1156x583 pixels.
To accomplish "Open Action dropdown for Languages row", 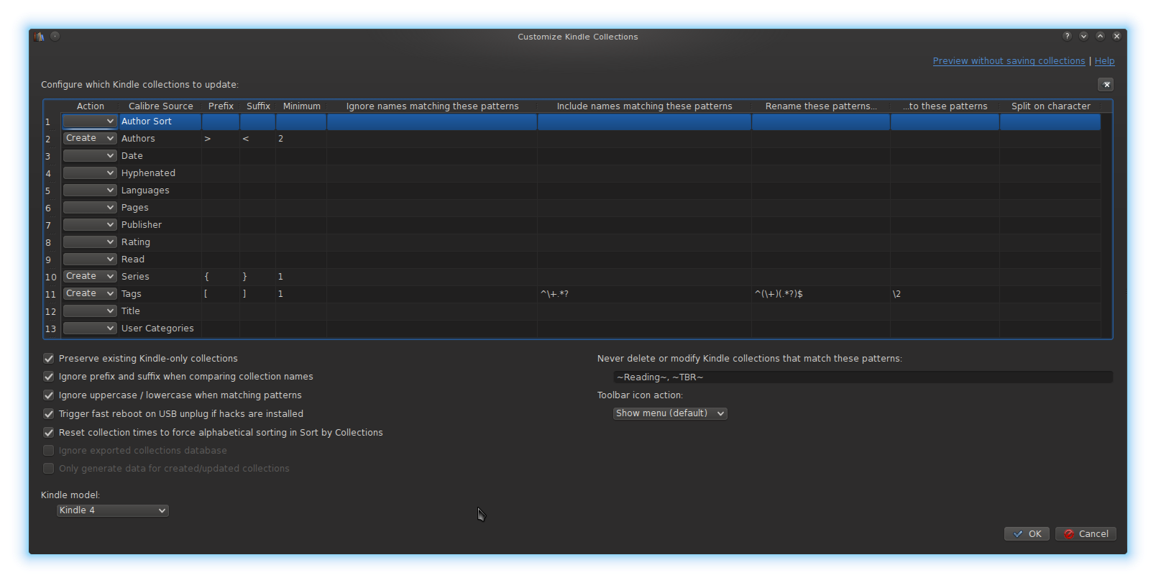I will click(x=90, y=190).
